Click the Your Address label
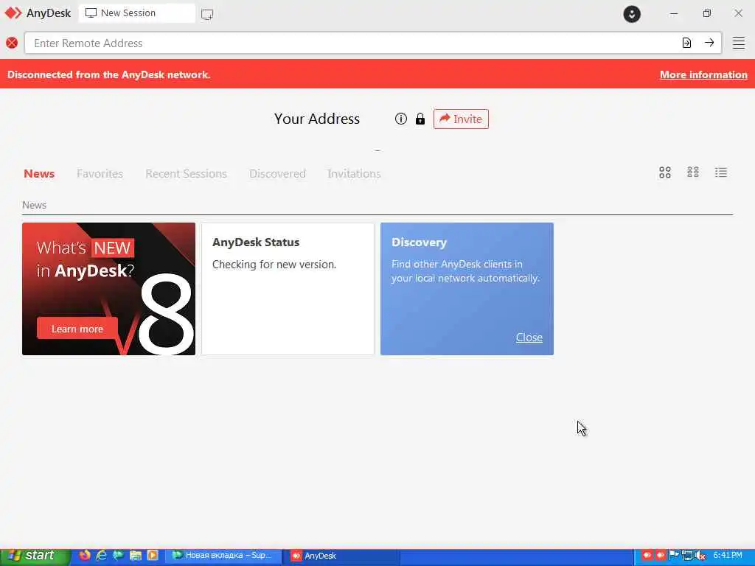755x566 pixels. (x=317, y=119)
